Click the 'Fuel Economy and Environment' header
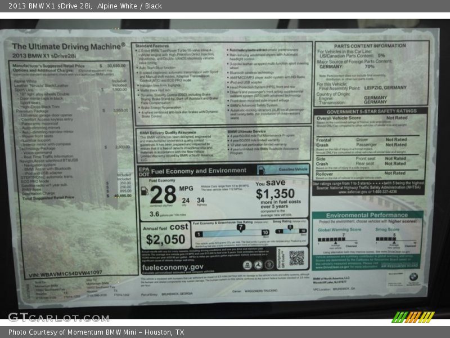The image size is (450, 338). pyautogui.click(x=199, y=171)
